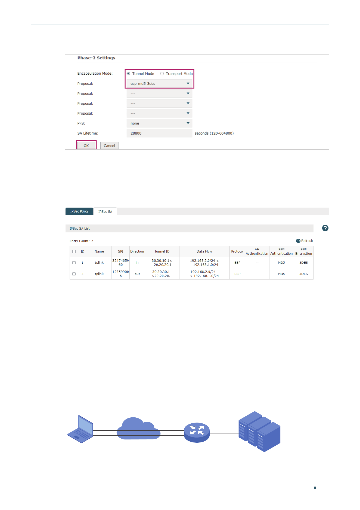Click the Refresh link text
The image size is (360, 510).
click(x=307, y=241)
